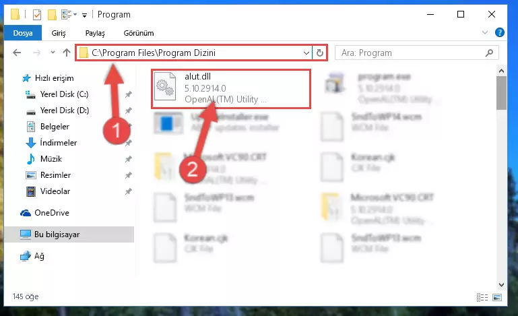Open the Dosya file menu tab
Screen dimensions: 518x316
tap(23, 33)
